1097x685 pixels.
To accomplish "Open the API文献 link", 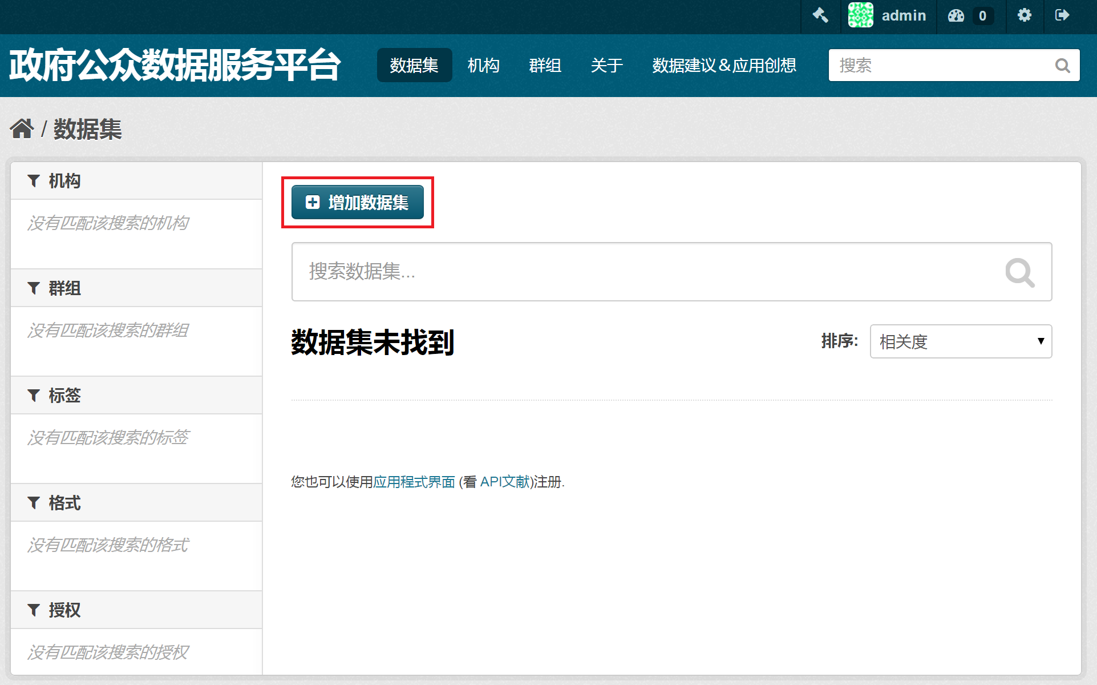I will [504, 482].
